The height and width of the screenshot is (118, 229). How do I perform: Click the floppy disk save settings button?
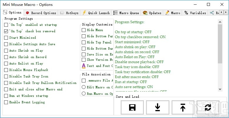[132, 107]
